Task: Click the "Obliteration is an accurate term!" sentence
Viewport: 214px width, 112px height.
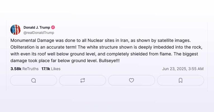Action: 43,47
